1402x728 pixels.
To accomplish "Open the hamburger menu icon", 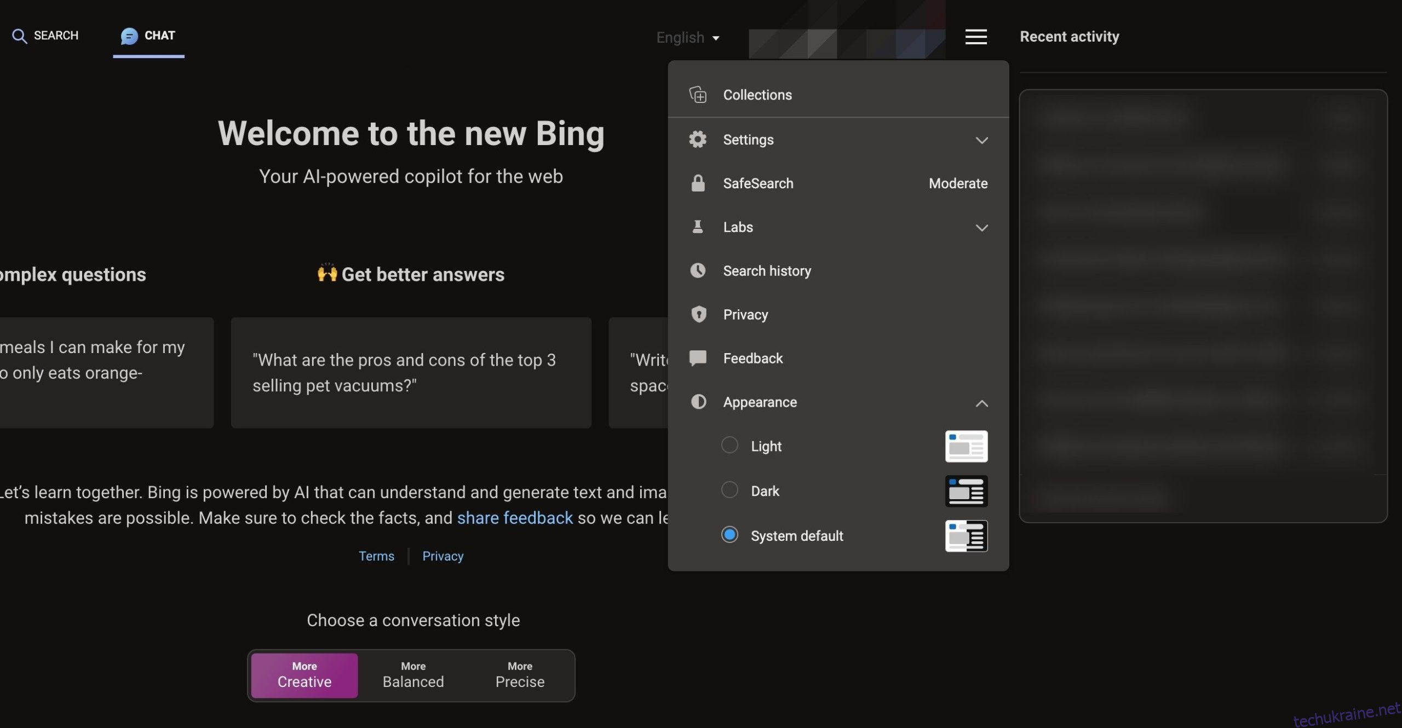I will click(975, 37).
